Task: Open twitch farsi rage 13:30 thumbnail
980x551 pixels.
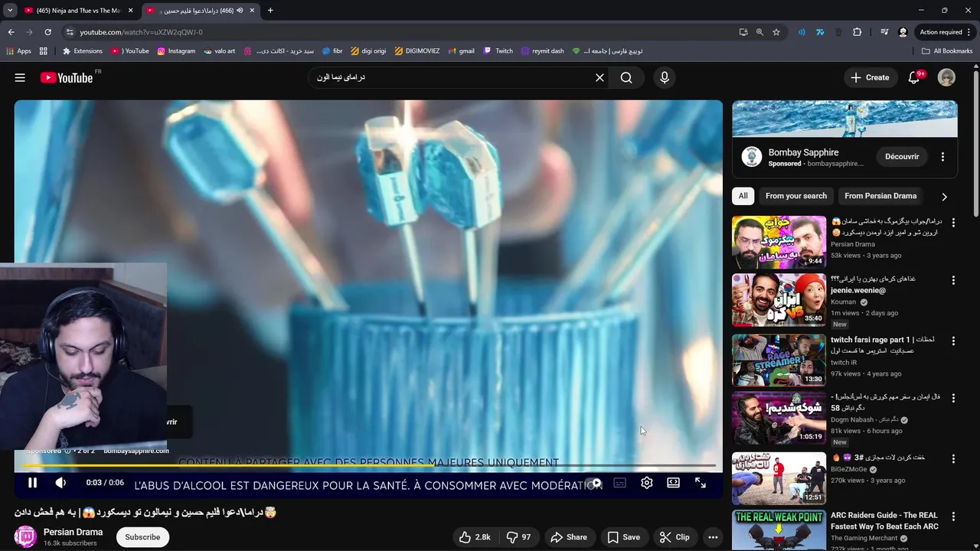Action: (x=779, y=360)
